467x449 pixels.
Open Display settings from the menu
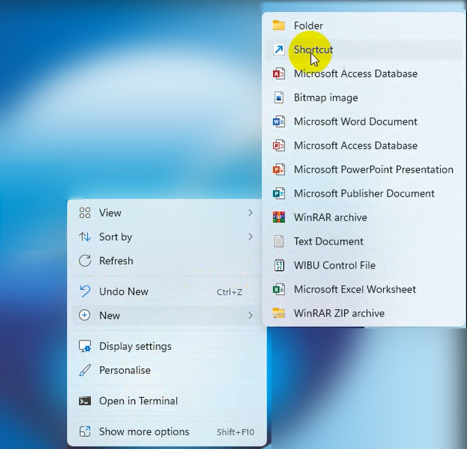167,346
